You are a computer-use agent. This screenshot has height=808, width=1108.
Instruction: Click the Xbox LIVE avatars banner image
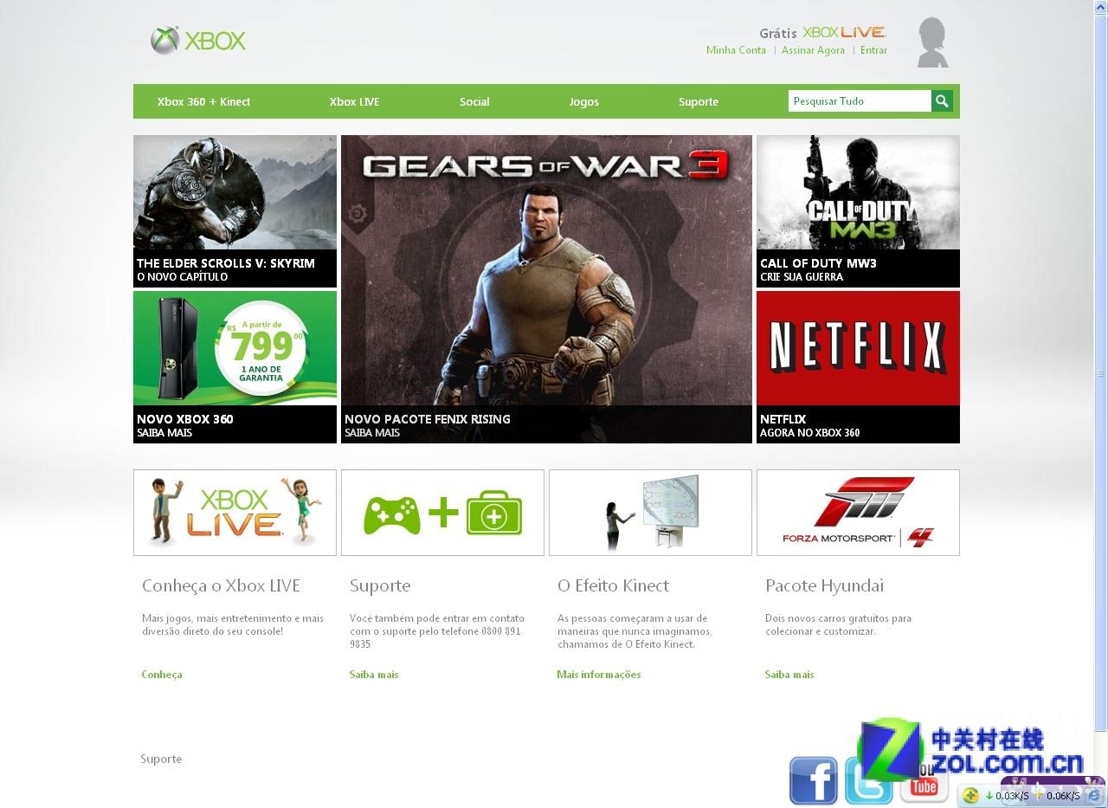[x=235, y=513]
